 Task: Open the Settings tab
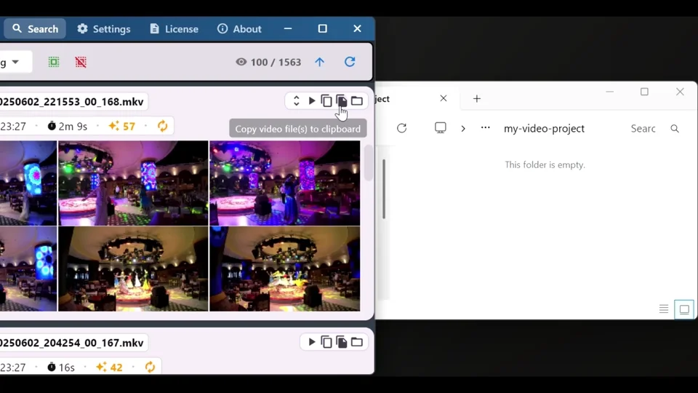(x=104, y=29)
